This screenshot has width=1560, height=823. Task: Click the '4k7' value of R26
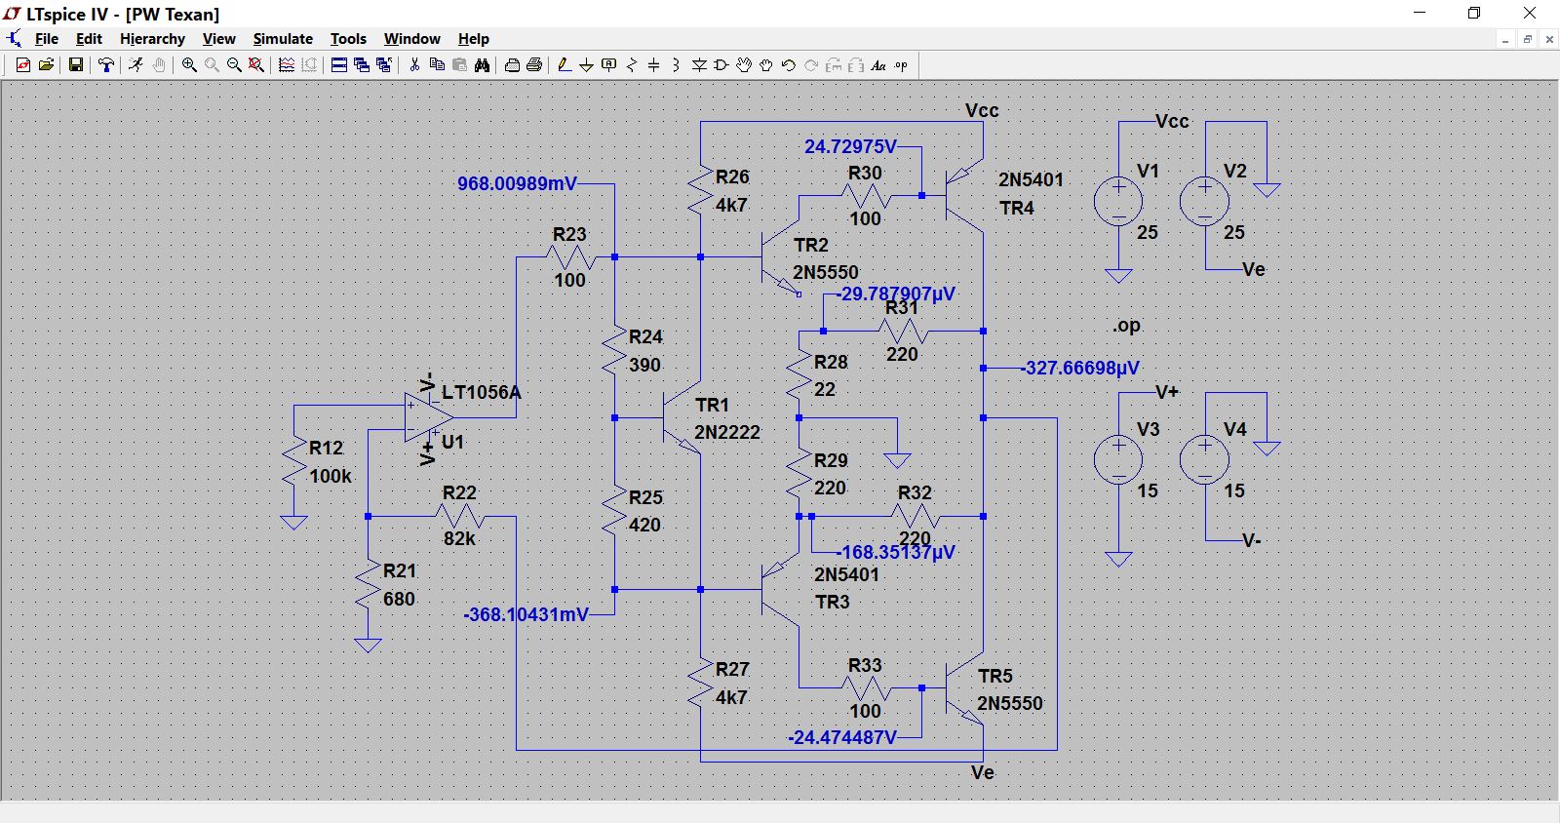(731, 205)
